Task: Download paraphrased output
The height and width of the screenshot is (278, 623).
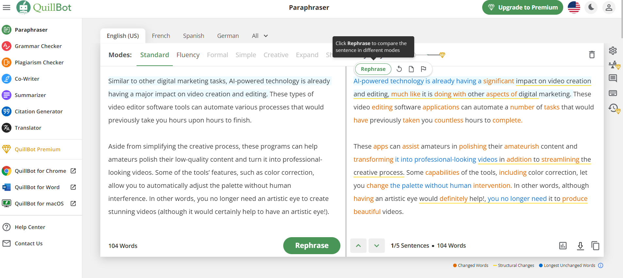Action: point(580,246)
